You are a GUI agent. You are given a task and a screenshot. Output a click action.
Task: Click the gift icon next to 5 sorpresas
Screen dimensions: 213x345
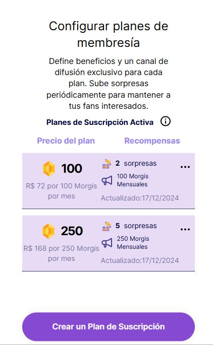[x=107, y=227]
